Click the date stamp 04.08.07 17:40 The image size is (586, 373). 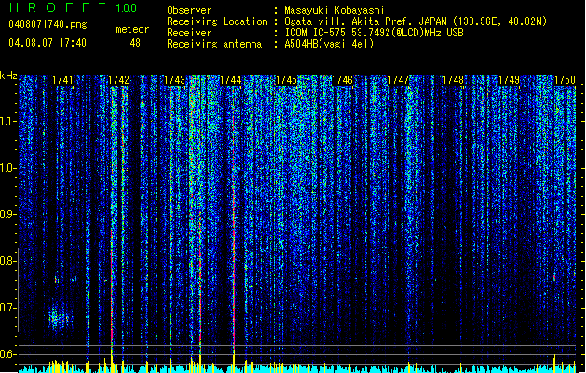(48, 43)
